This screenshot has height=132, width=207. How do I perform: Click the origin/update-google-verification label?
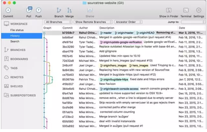(x=121, y=42)
